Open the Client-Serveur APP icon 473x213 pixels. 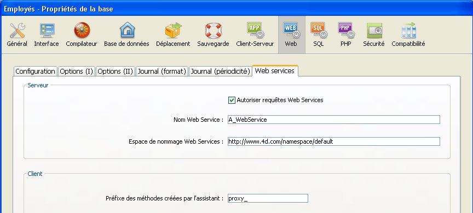tap(255, 30)
